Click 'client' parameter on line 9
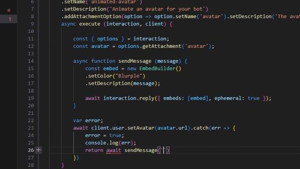This screenshot has height=169, width=300. 154,24
